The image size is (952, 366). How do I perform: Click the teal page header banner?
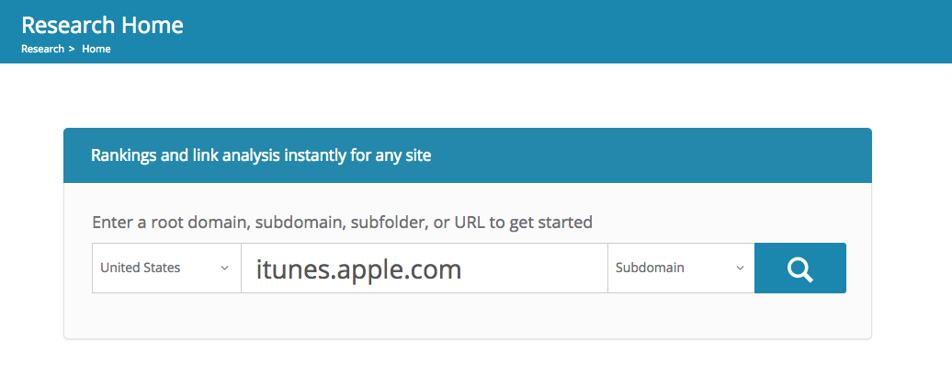[x=476, y=31]
